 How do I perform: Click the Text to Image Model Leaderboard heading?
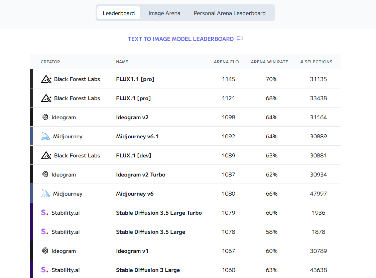point(180,39)
